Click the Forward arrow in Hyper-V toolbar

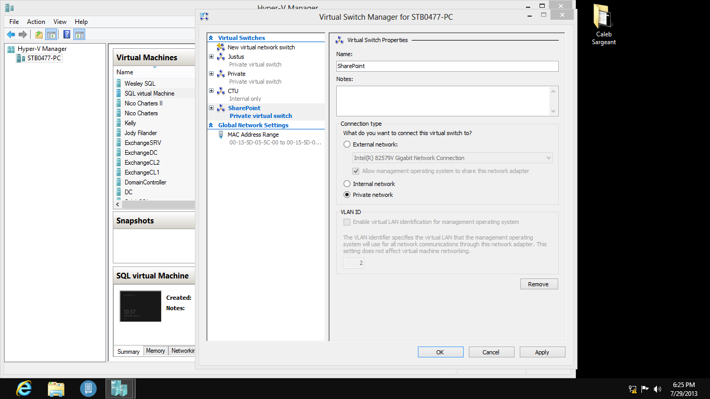pyautogui.click(x=23, y=35)
